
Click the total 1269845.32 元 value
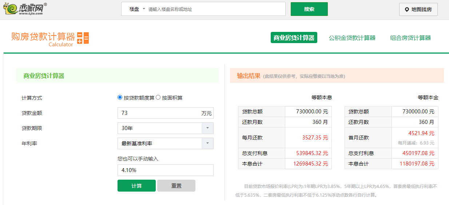[x=311, y=164]
